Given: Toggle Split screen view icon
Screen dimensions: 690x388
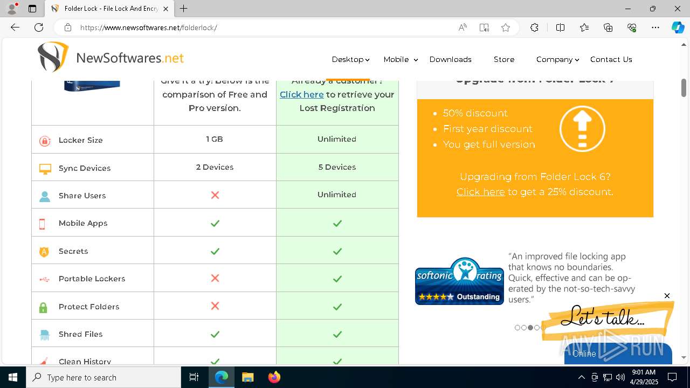Looking at the screenshot, I should [560, 27].
